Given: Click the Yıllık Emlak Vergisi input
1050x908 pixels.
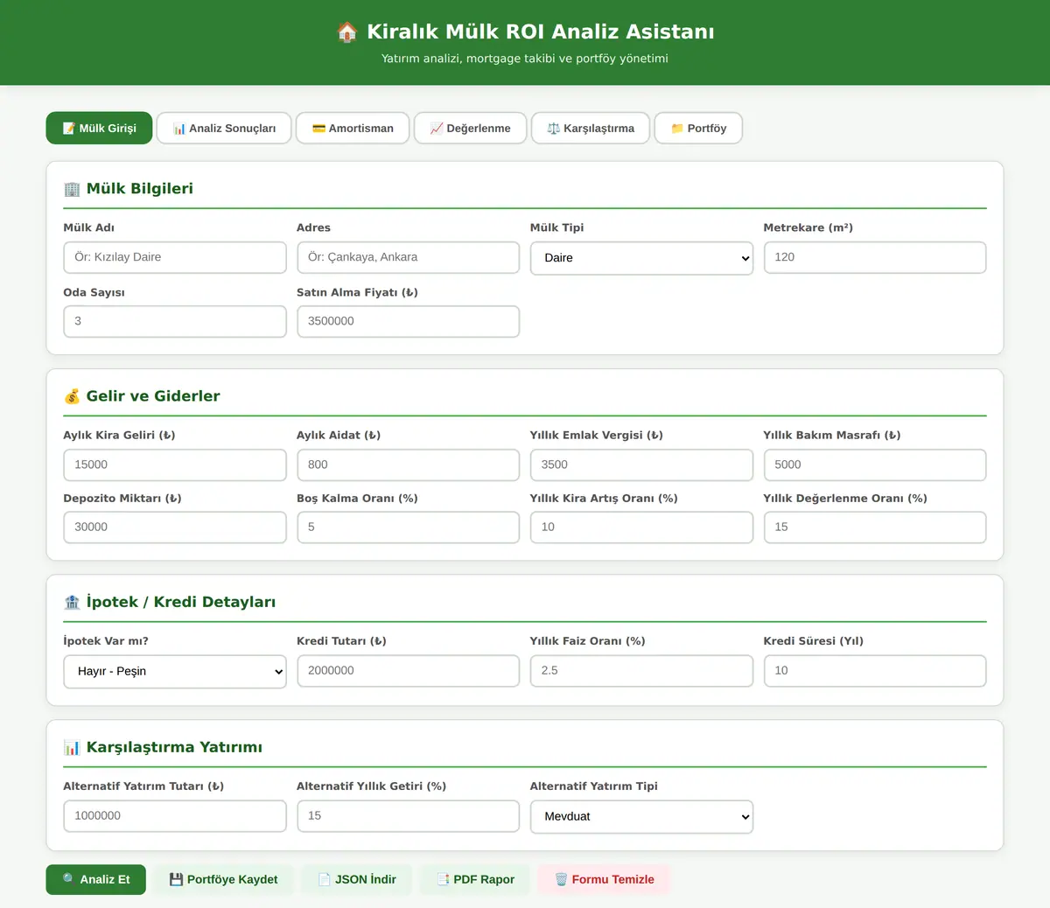Looking at the screenshot, I should point(641,464).
